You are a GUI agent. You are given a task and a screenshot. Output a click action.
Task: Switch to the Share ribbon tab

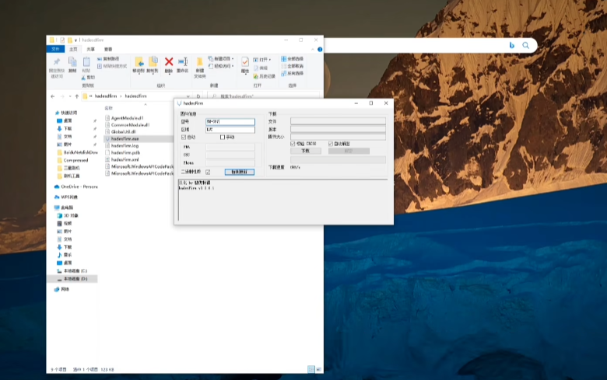(90, 50)
